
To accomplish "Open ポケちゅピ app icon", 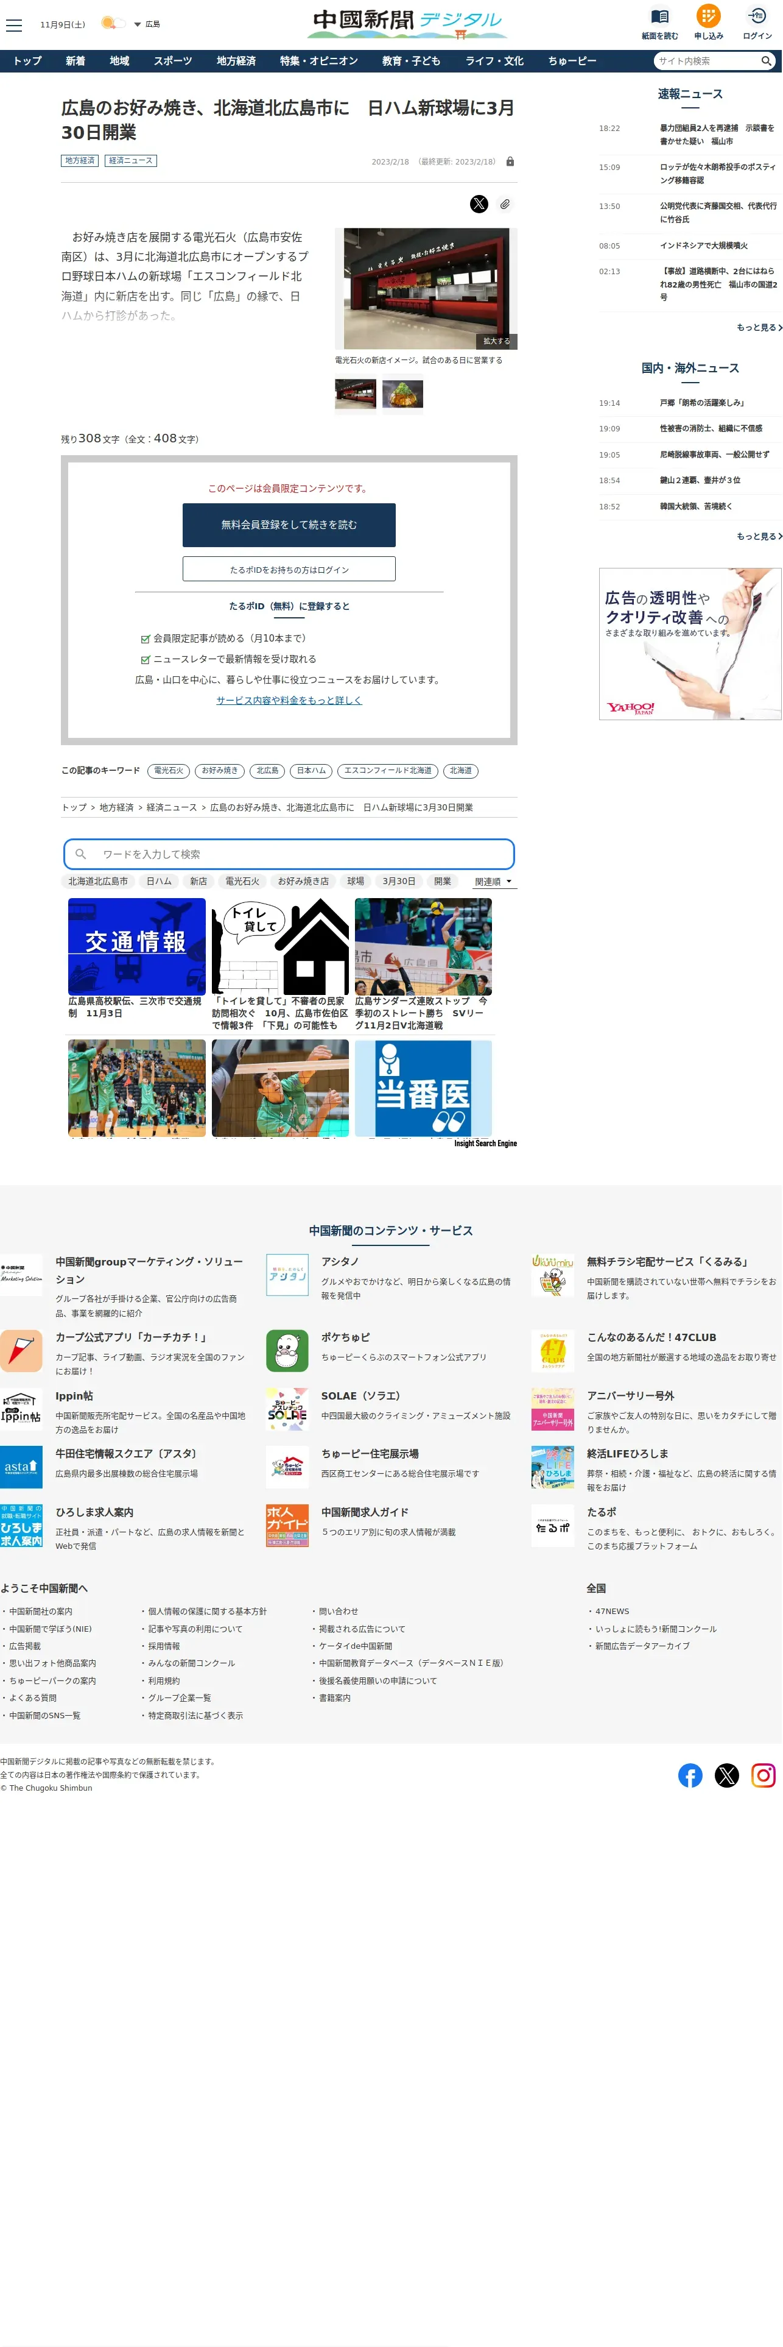I will click(x=287, y=1350).
